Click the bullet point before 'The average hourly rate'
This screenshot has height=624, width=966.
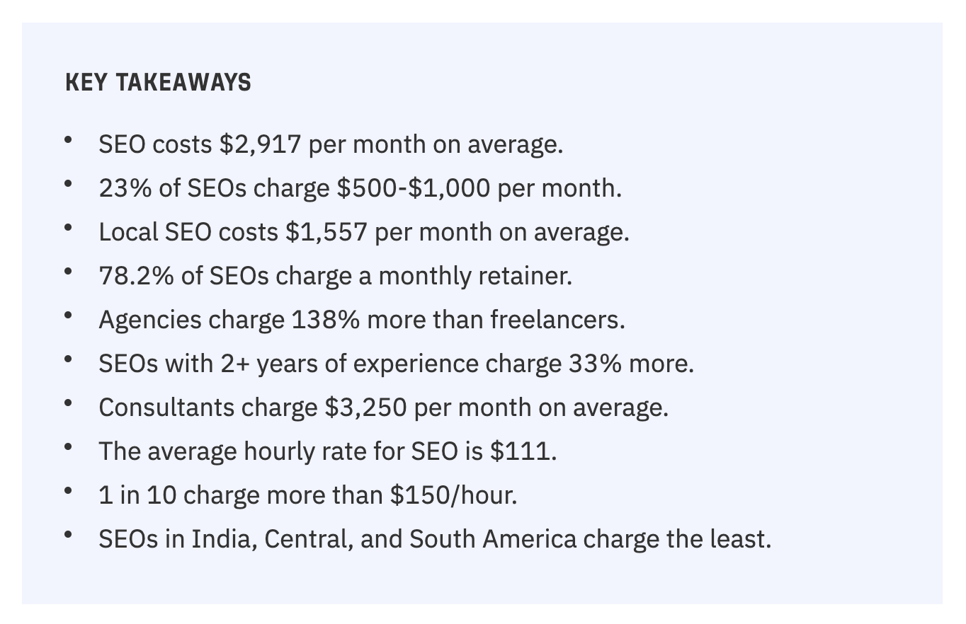[x=68, y=447]
